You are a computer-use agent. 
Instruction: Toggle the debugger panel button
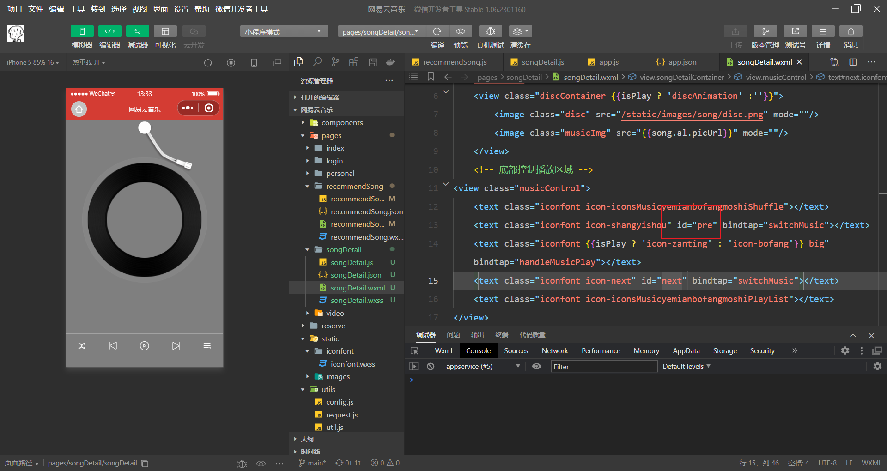pyautogui.click(x=137, y=31)
